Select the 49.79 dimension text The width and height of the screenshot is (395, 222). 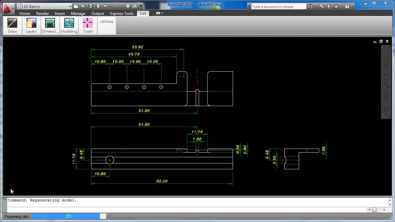point(134,54)
